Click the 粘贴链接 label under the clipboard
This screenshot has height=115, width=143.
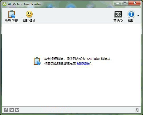(x=12, y=21)
